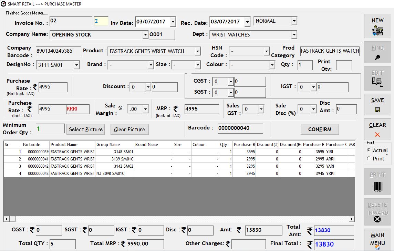Image resolution: width=394 pixels, height=251 pixels.
Task: Click the Brand Name column header
Action: 154,145
